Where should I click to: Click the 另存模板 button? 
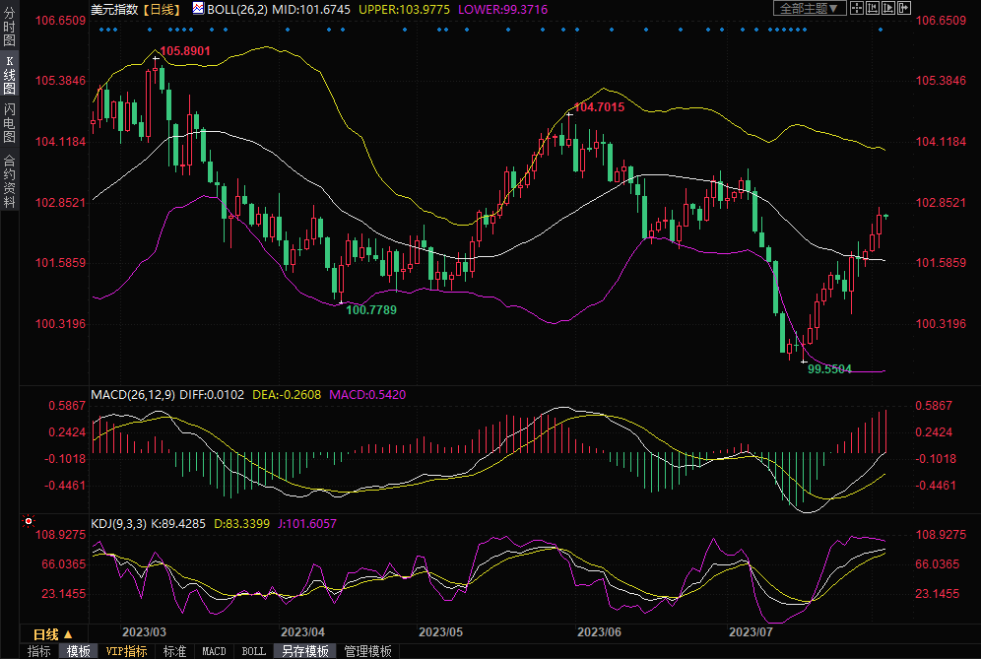pyautogui.click(x=304, y=651)
